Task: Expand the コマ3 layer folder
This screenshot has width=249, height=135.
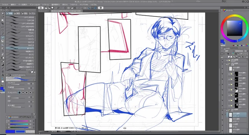Action: click(229, 95)
